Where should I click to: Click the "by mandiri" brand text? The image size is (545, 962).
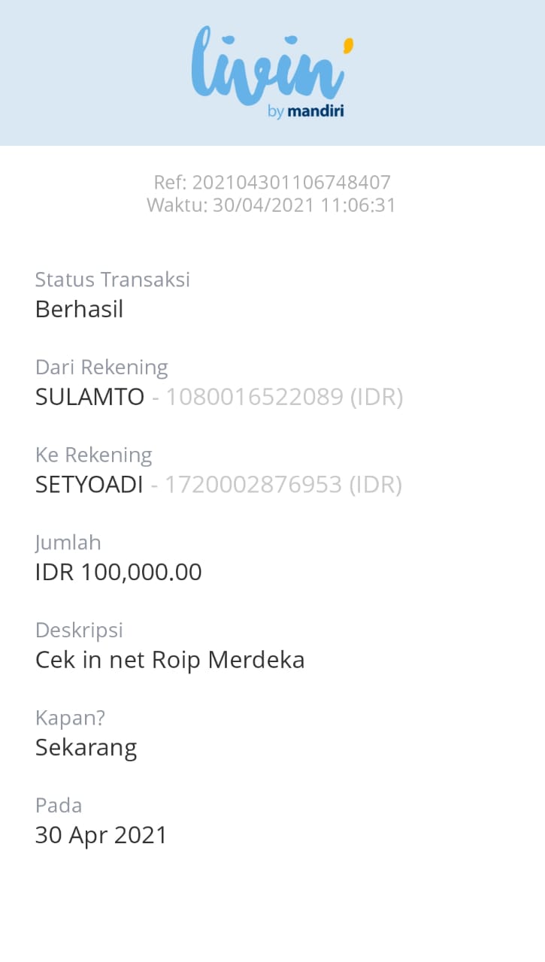pyautogui.click(x=305, y=112)
